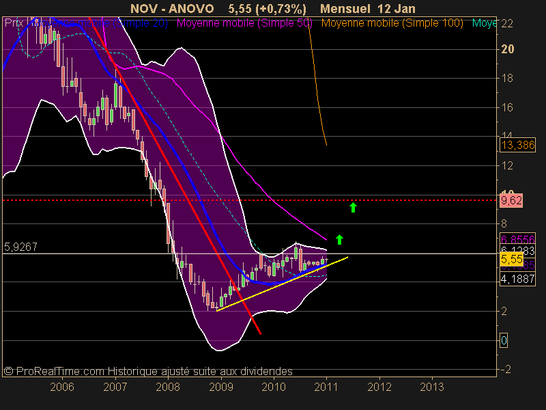Click the 4,1887 lower band value tag
Viewport: 546px width, 410px height.
[x=518, y=279]
